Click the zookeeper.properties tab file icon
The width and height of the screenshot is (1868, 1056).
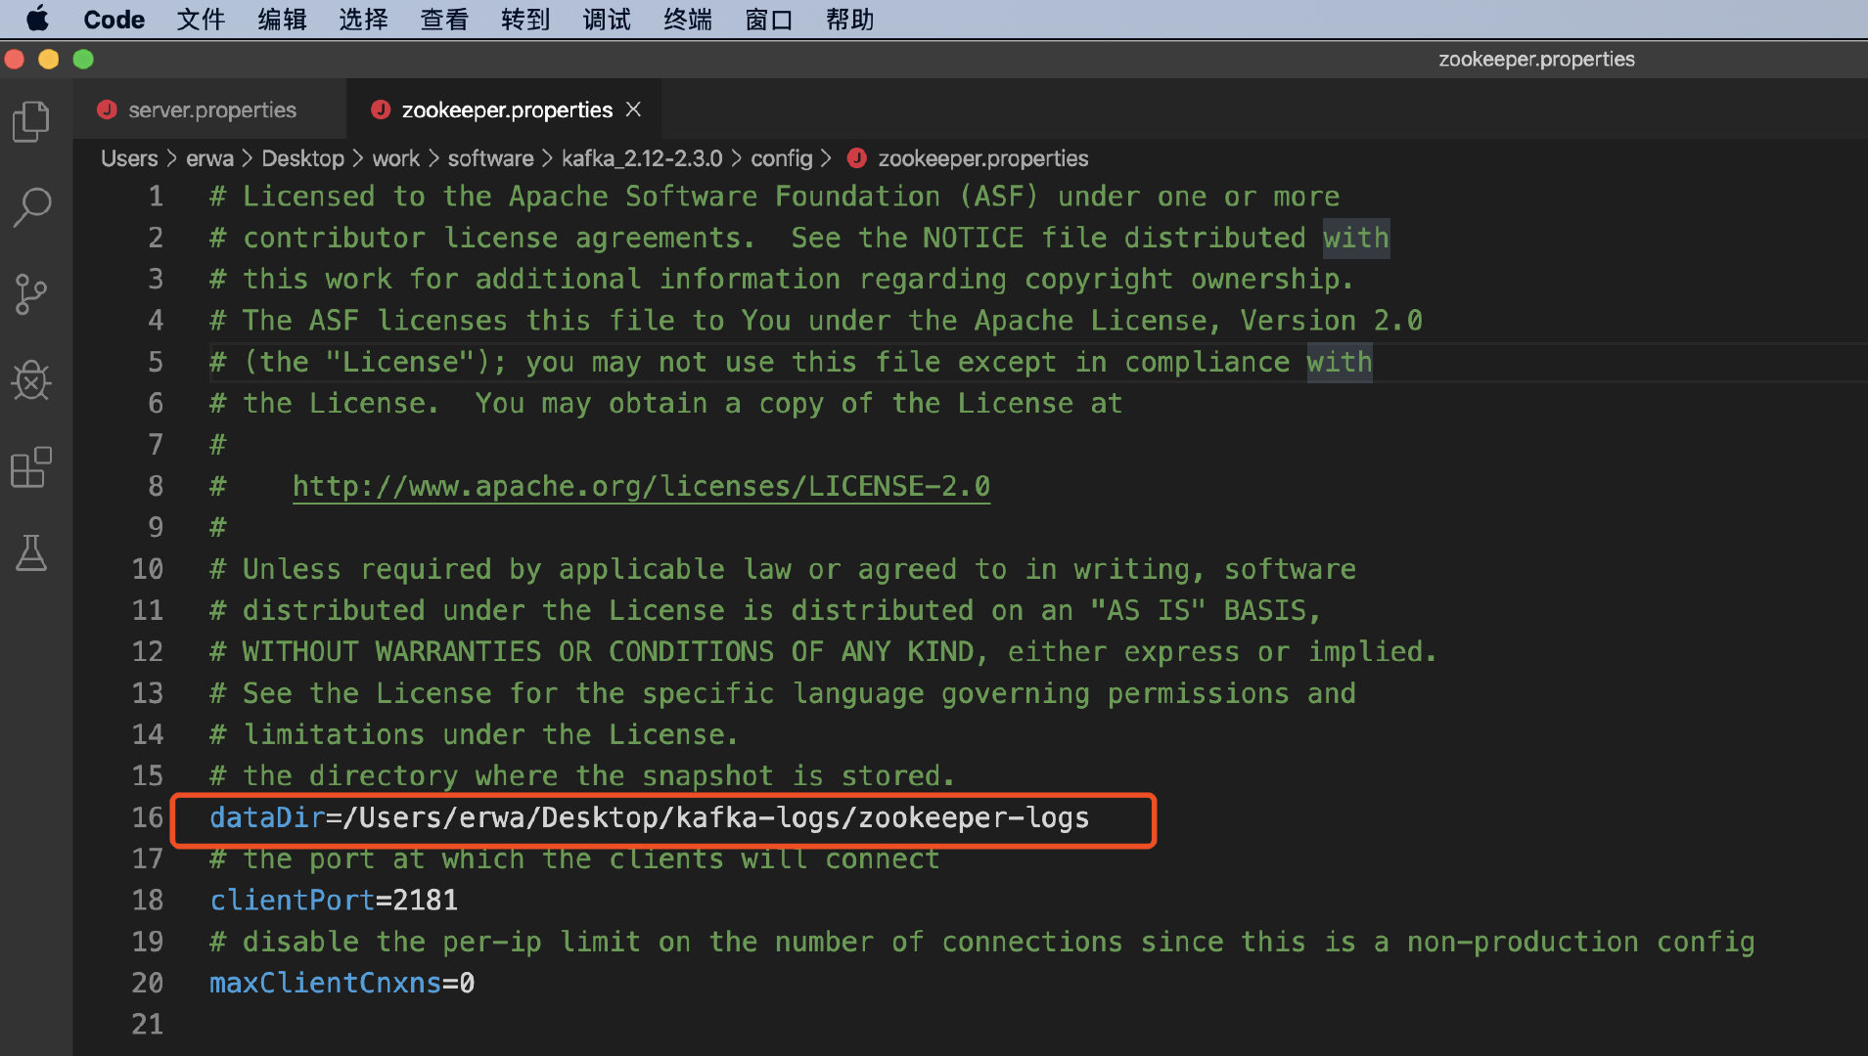381,110
